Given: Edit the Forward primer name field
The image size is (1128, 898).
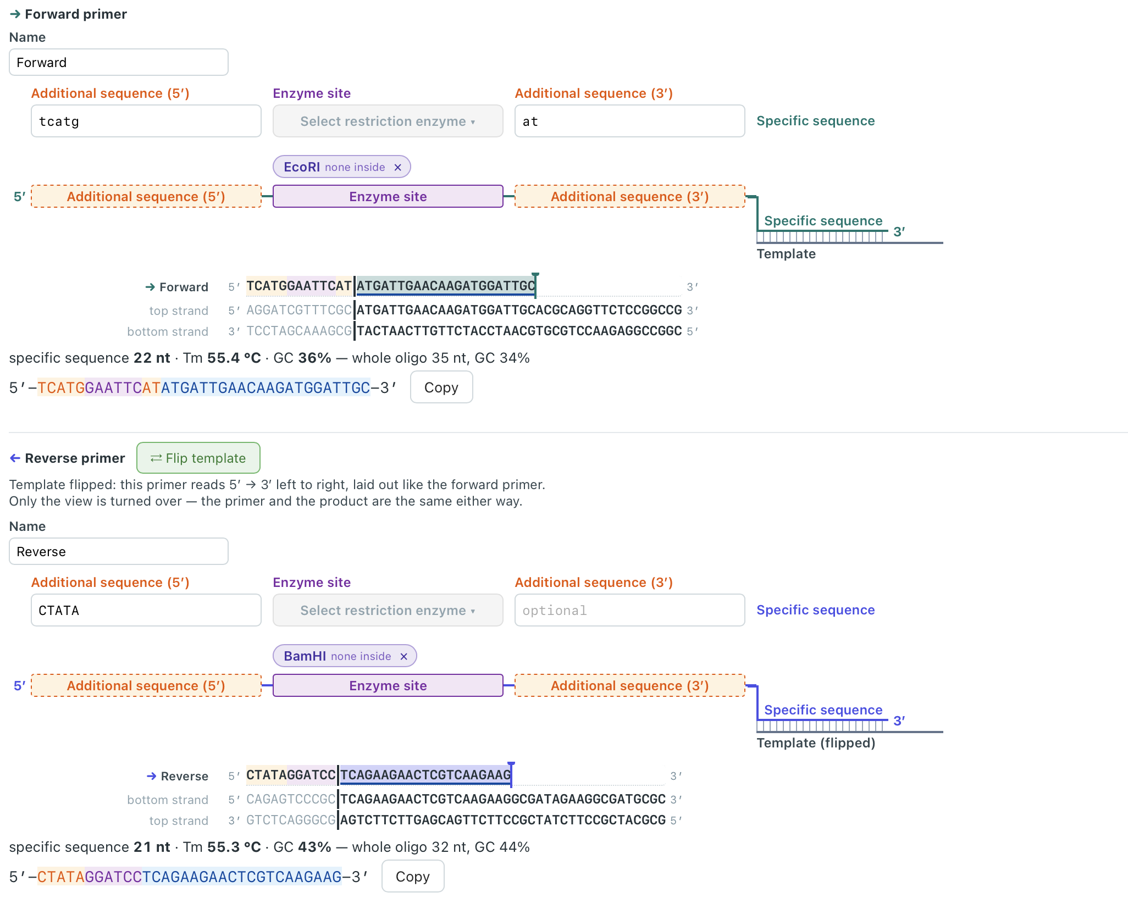Looking at the screenshot, I should pyautogui.click(x=119, y=62).
